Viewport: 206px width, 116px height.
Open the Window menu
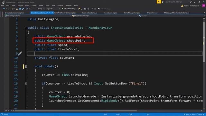tap(68, 6)
